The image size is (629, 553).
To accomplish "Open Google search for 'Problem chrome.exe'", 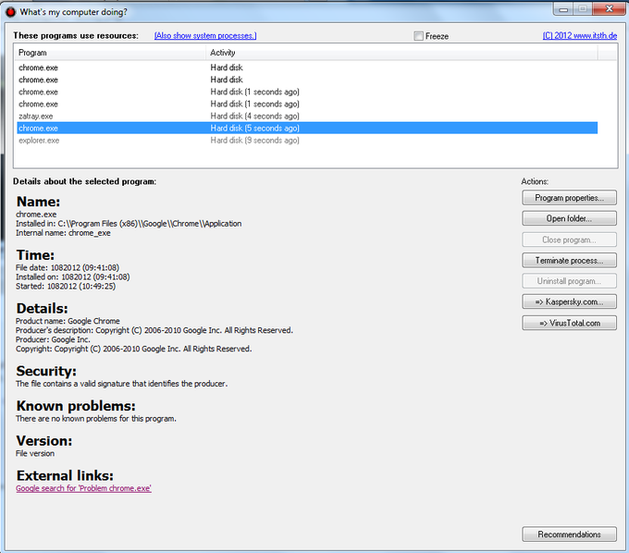I will pos(83,488).
